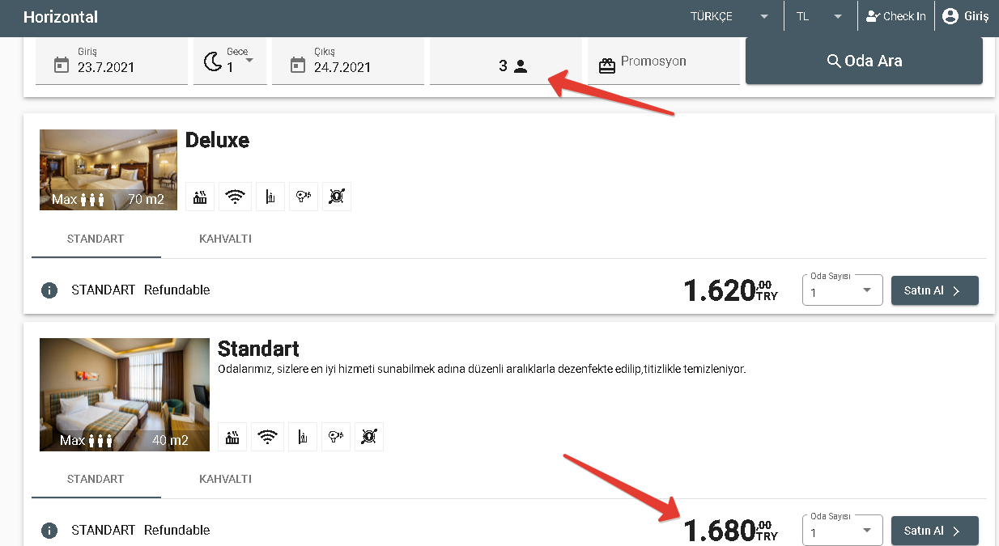Click the gift icon next to Promosyon
999x546 pixels.
607,66
